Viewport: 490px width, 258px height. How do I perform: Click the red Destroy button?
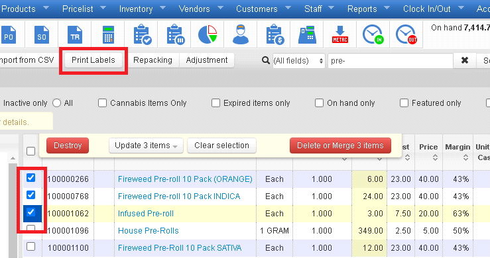(x=68, y=146)
